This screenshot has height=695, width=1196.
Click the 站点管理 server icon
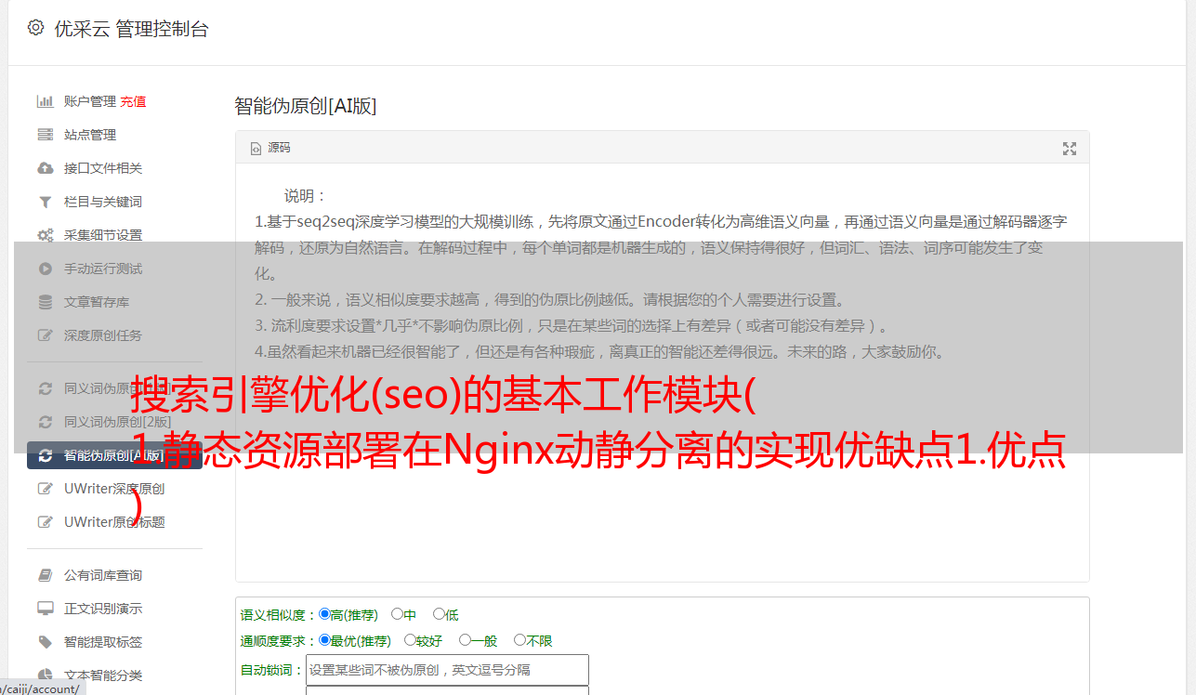click(45, 135)
